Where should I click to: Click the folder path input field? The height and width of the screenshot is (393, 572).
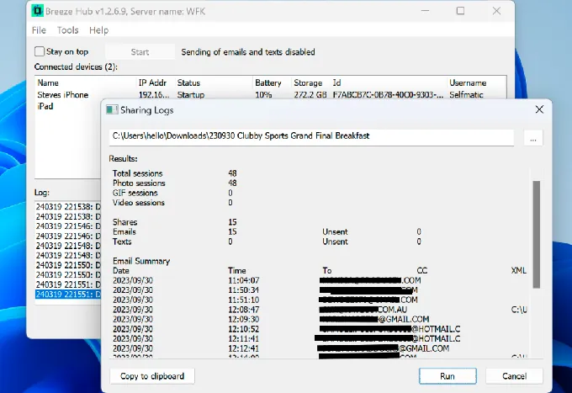[x=311, y=137]
